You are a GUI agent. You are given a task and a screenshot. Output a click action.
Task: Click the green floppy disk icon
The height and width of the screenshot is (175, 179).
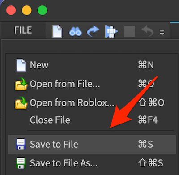[21, 163]
